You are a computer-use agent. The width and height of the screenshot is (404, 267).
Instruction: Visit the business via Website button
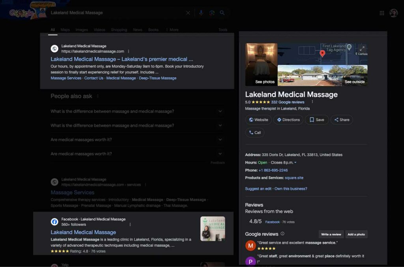(258, 120)
